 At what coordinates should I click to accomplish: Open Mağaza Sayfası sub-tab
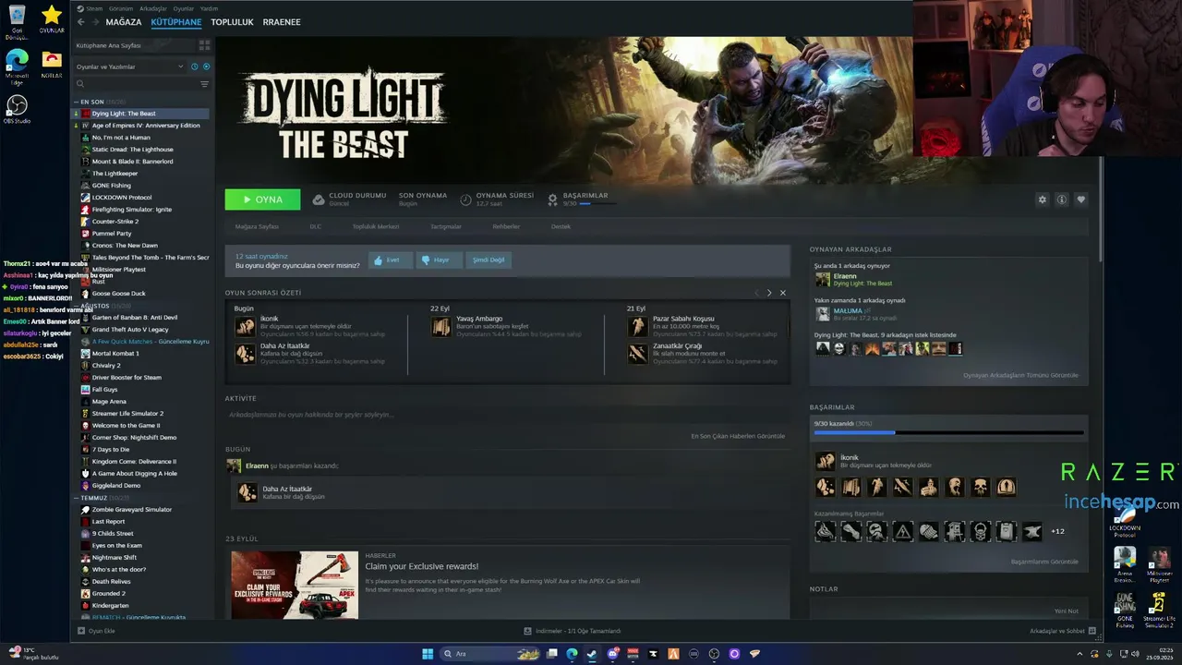tap(257, 226)
